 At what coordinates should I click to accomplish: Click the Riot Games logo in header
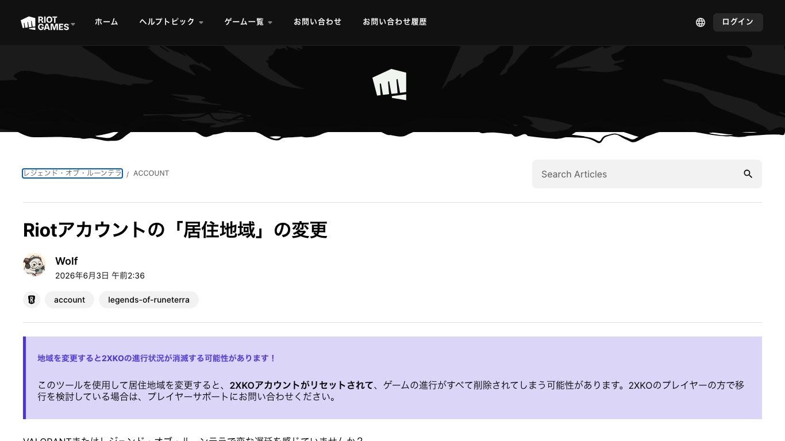(x=45, y=22)
